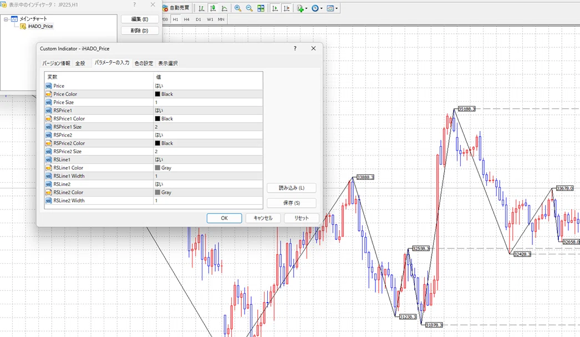Screen dimensions: 580x337
Task: Select the H4 timeframe
Action: tap(187, 19)
